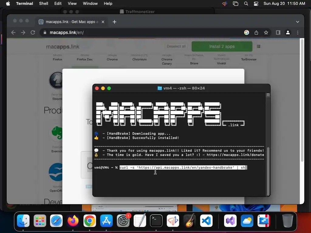This screenshot has width=311, height=233.
Task: Click the Terminal window vertical scrollbar
Action: (x=268, y=171)
